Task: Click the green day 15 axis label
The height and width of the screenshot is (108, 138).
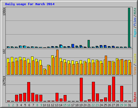Action: [x=65, y=105]
